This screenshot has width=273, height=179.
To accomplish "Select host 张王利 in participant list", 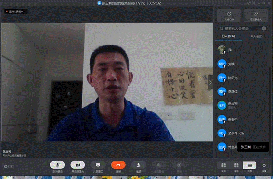I will point(242,105).
